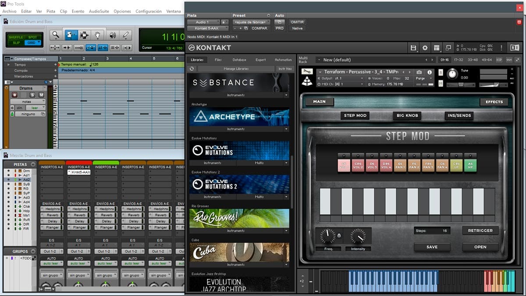Image resolution: width=526 pixels, height=296 pixels.
Task: Open the Archivo menu
Action: (9, 11)
